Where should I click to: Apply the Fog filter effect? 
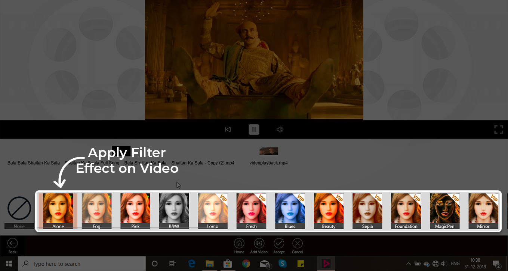pos(96,211)
